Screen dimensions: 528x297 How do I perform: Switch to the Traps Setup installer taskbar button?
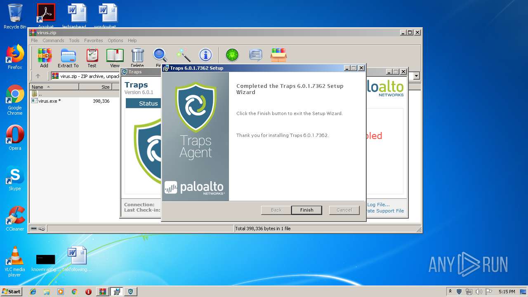pos(117,292)
